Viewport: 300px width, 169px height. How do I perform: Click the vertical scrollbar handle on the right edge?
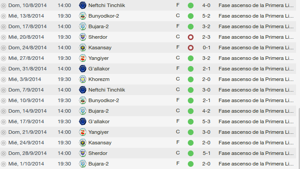(x=299, y=138)
